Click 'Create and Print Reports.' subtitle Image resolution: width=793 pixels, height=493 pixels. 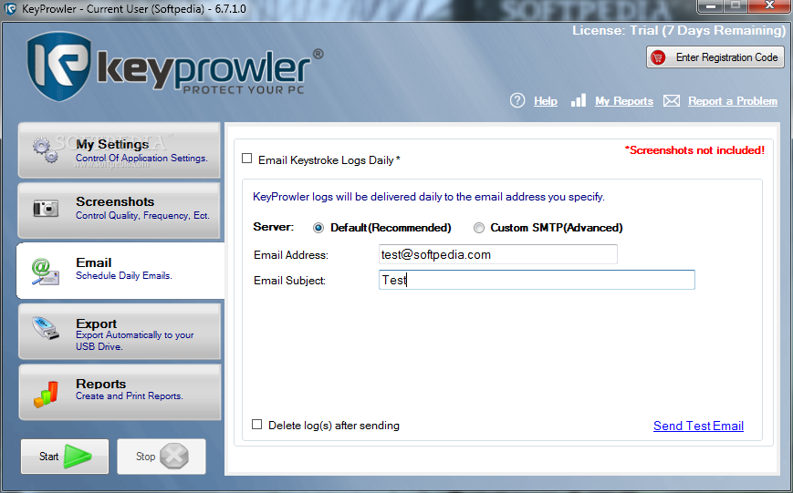pyautogui.click(x=130, y=396)
